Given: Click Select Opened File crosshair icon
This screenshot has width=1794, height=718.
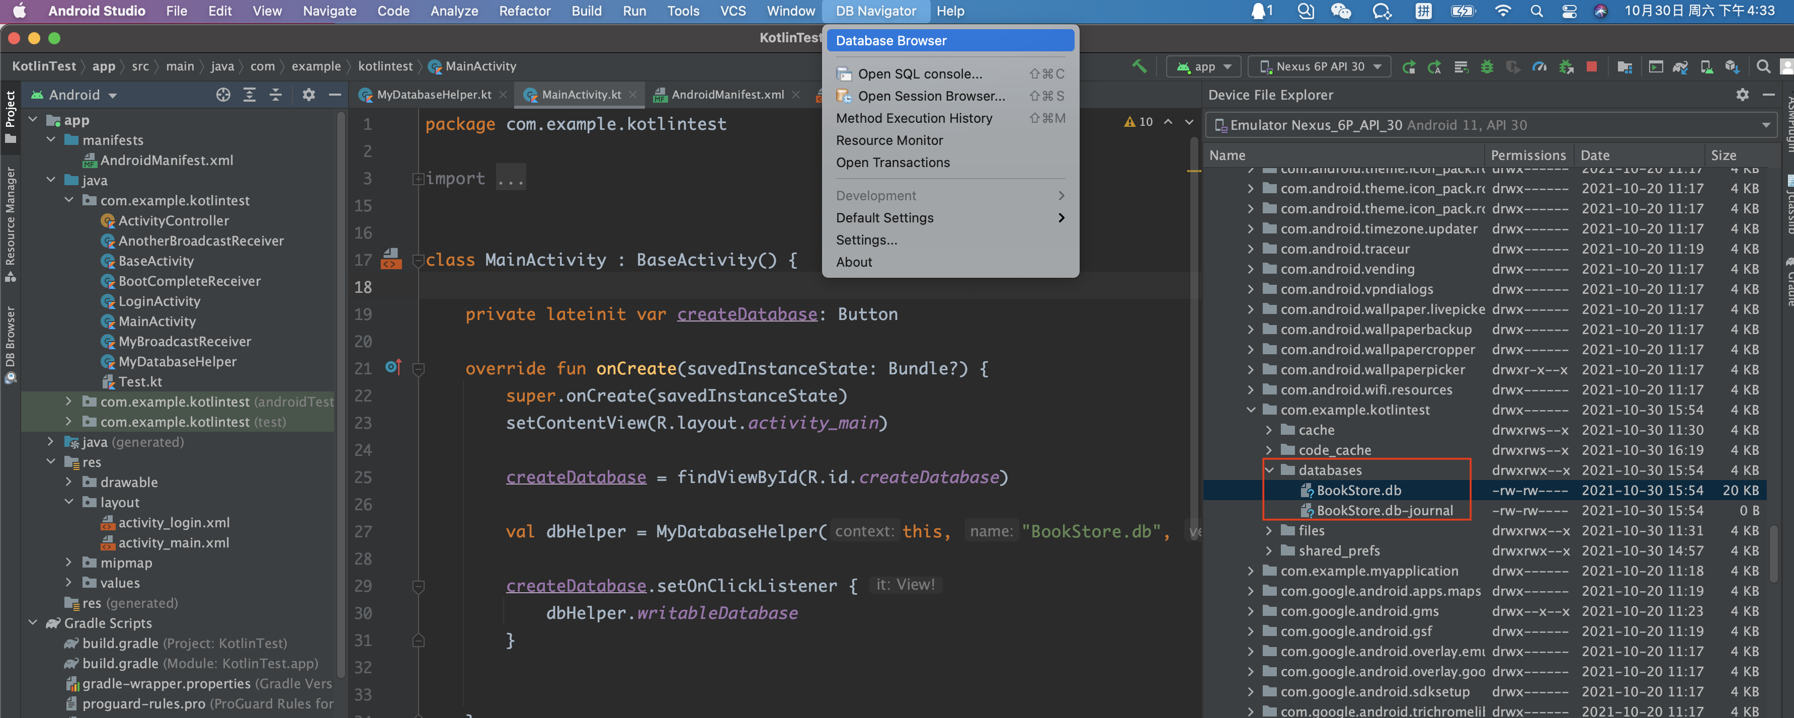Looking at the screenshot, I should tap(223, 95).
